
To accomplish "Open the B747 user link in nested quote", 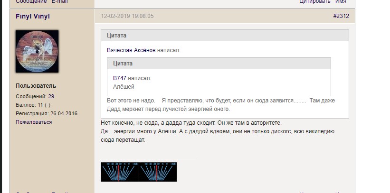I will pos(119,78).
